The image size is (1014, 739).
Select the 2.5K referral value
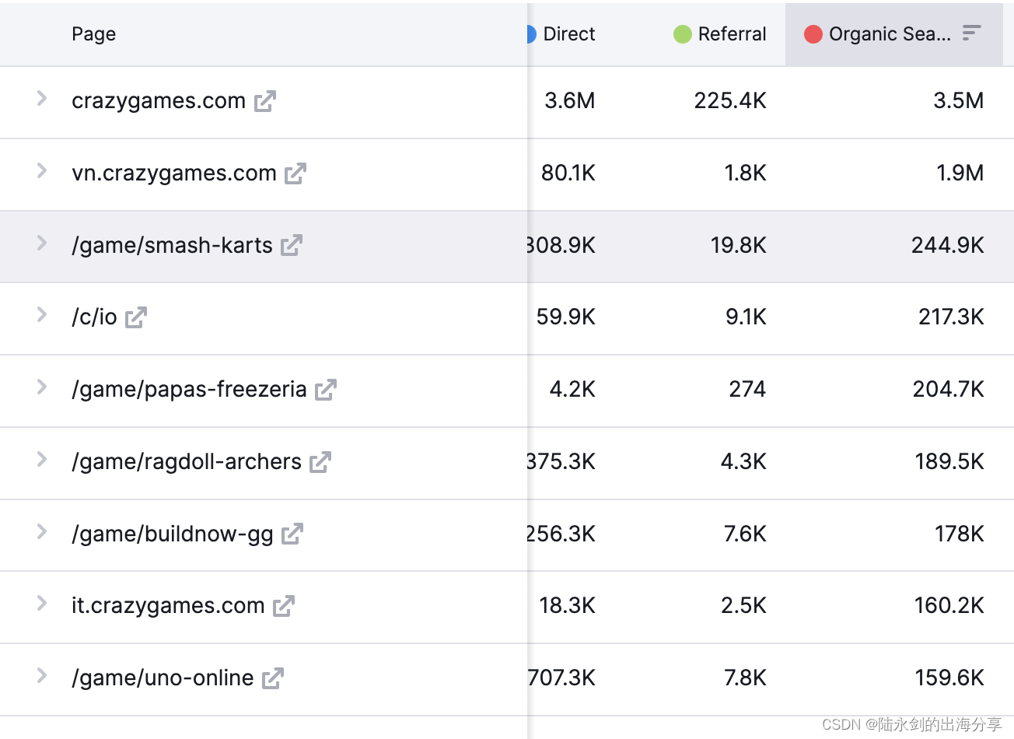click(x=744, y=606)
